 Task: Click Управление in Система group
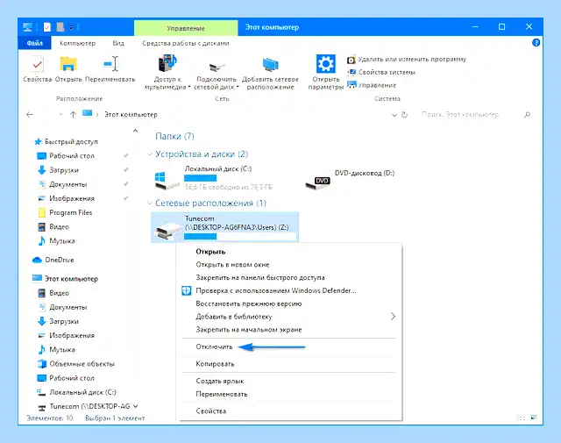372,85
